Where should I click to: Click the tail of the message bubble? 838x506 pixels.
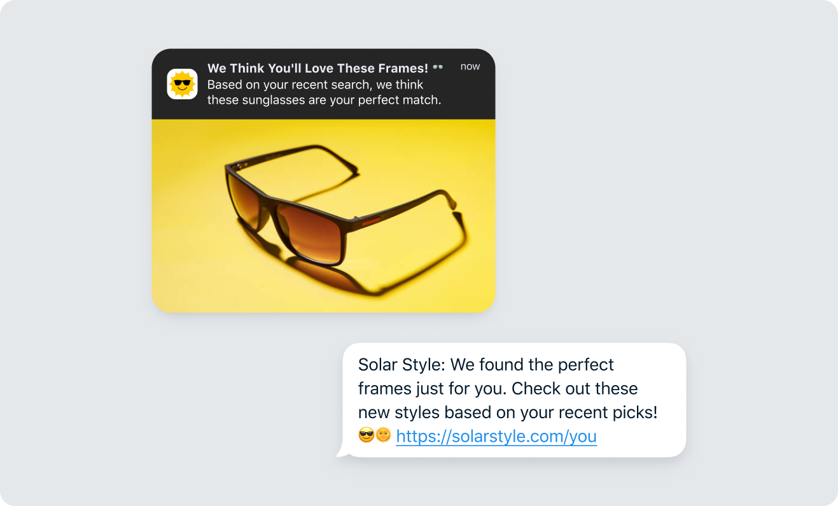[342, 453]
